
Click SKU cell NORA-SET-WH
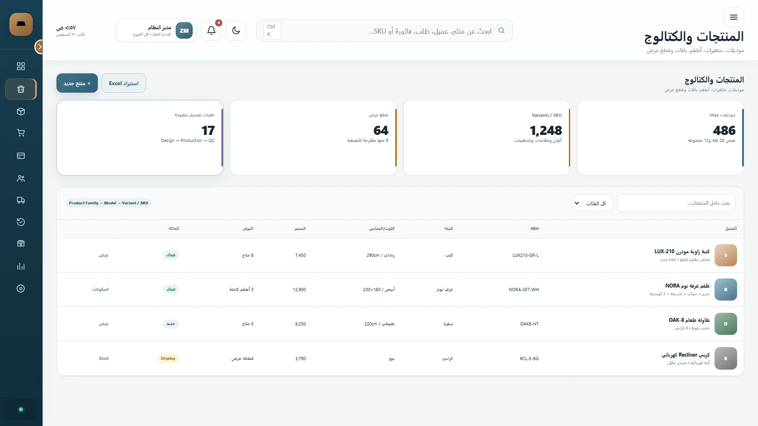click(523, 290)
